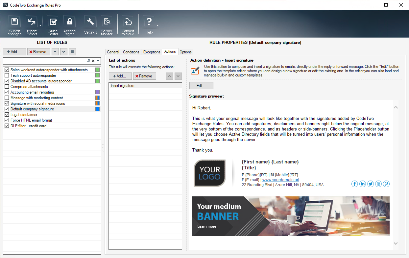The height and width of the screenshot is (258, 409).
Task: Click the Insert signature action definition icon
Action: [x=195, y=70]
